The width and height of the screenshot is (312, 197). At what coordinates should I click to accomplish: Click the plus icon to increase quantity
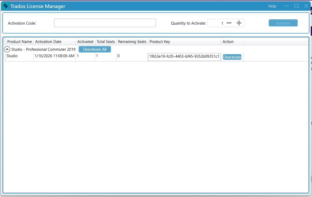239,23
